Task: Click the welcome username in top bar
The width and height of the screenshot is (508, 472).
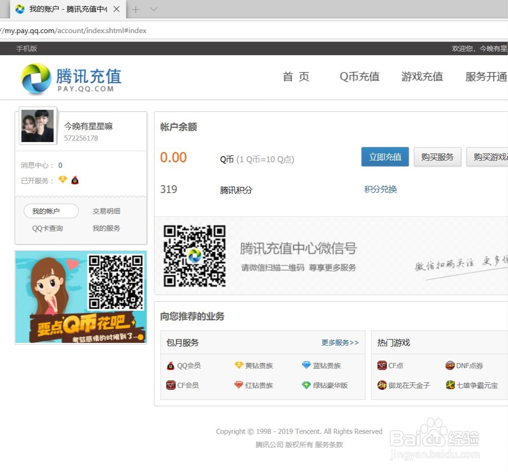Action: click(x=493, y=49)
